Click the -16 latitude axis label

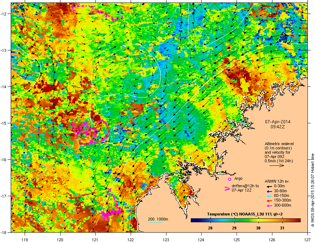coord(4,160)
